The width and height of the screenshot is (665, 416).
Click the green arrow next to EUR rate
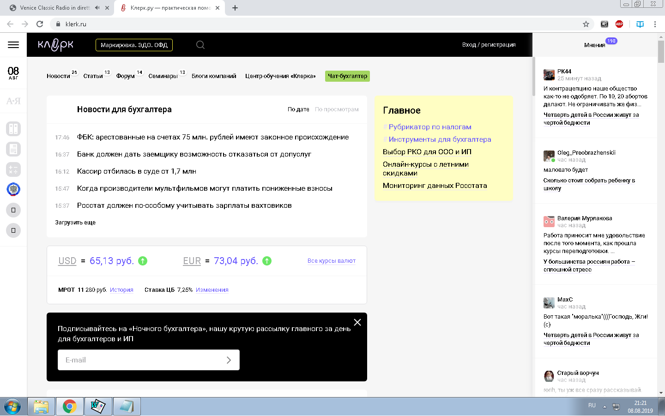(267, 261)
